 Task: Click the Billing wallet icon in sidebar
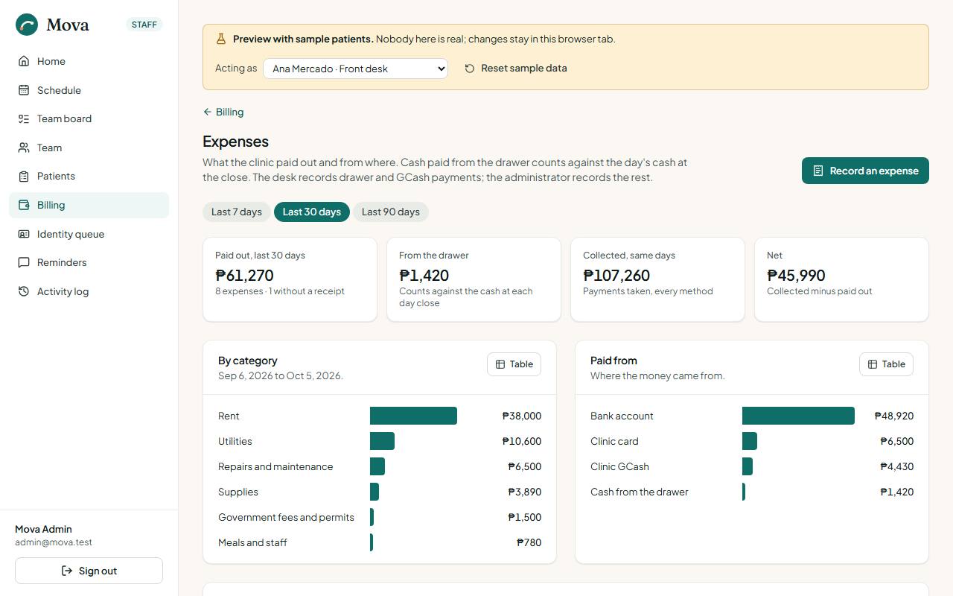pos(24,205)
